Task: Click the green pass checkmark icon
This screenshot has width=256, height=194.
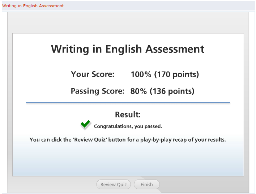Action: coord(85,125)
